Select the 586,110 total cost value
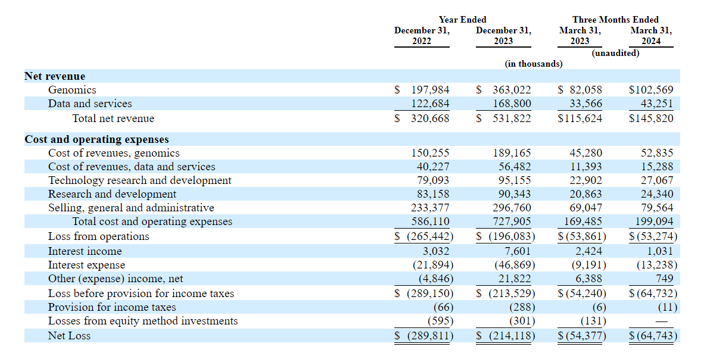 (429, 221)
